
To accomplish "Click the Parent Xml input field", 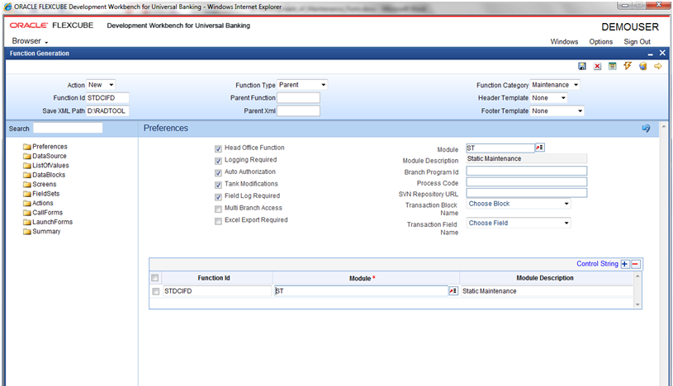I will tap(298, 111).
